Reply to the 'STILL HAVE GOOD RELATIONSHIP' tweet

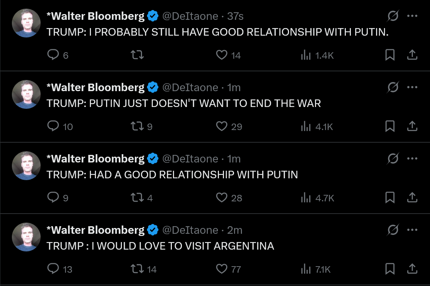coord(53,55)
